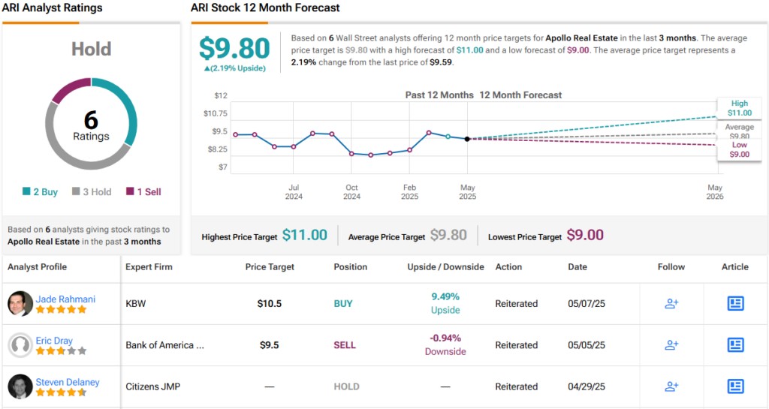
Task: Click the May 2025 chart data point
Action: point(467,139)
